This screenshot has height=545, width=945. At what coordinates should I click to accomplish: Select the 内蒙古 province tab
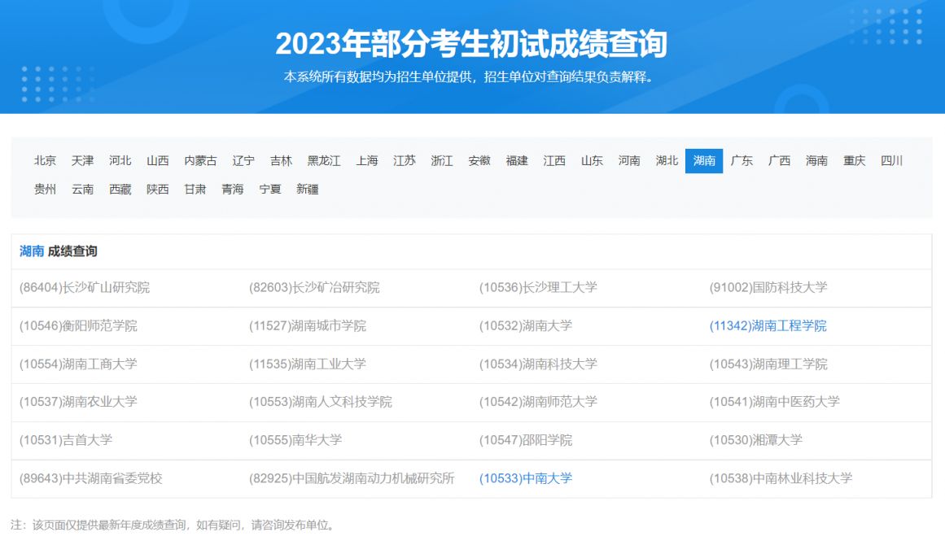point(201,161)
